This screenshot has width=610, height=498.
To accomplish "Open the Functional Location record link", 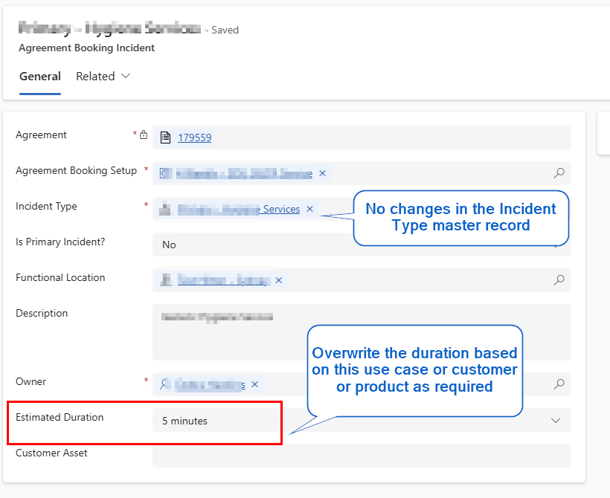I will pyautogui.click(x=223, y=280).
